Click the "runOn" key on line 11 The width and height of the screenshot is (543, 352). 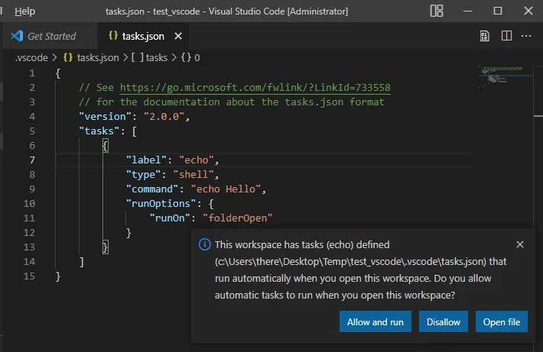(170, 218)
